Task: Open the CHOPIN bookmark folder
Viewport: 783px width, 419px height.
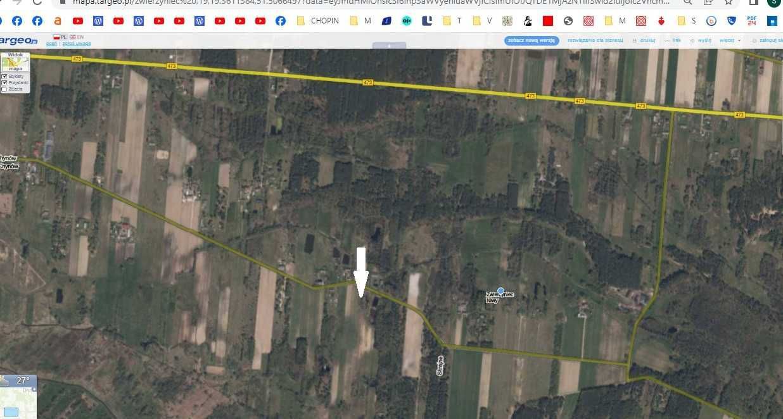Action: tap(319, 21)
